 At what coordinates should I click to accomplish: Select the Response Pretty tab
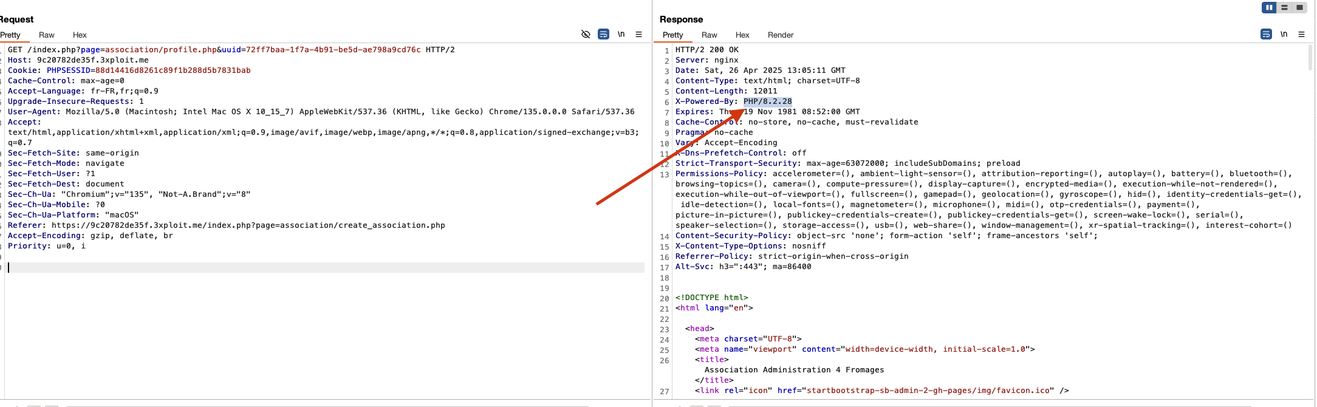click(672, 35)
